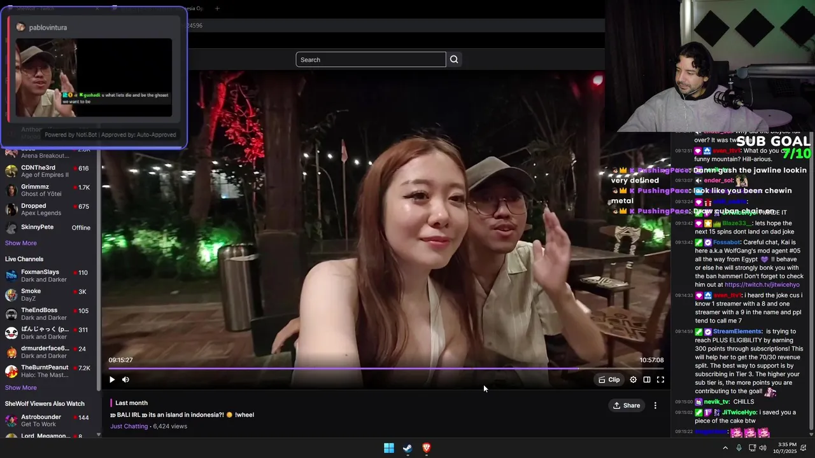This screenshot has height=458, width=815.
Task: Click nevik_tv username in chat
Action: [716, 402]
